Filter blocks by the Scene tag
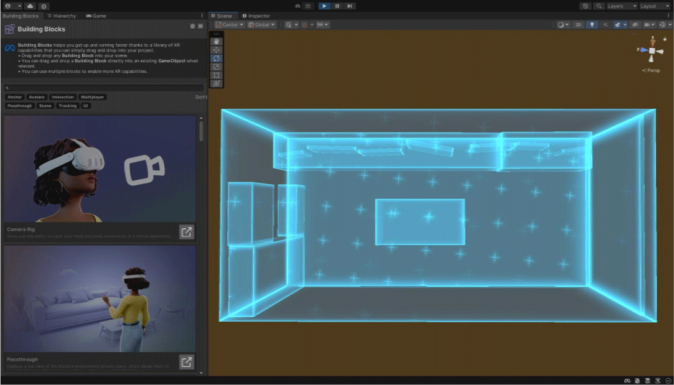 tap(45, 106)
